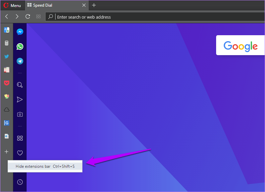This screenshot has height=192, width=265.
Task: Open Speed Dial grid icon in sidebar
Action: coord(20,138)
